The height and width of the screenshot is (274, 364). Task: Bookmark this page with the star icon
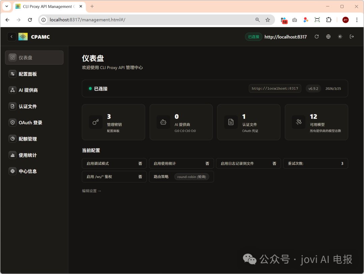click(x=268, y=20)
